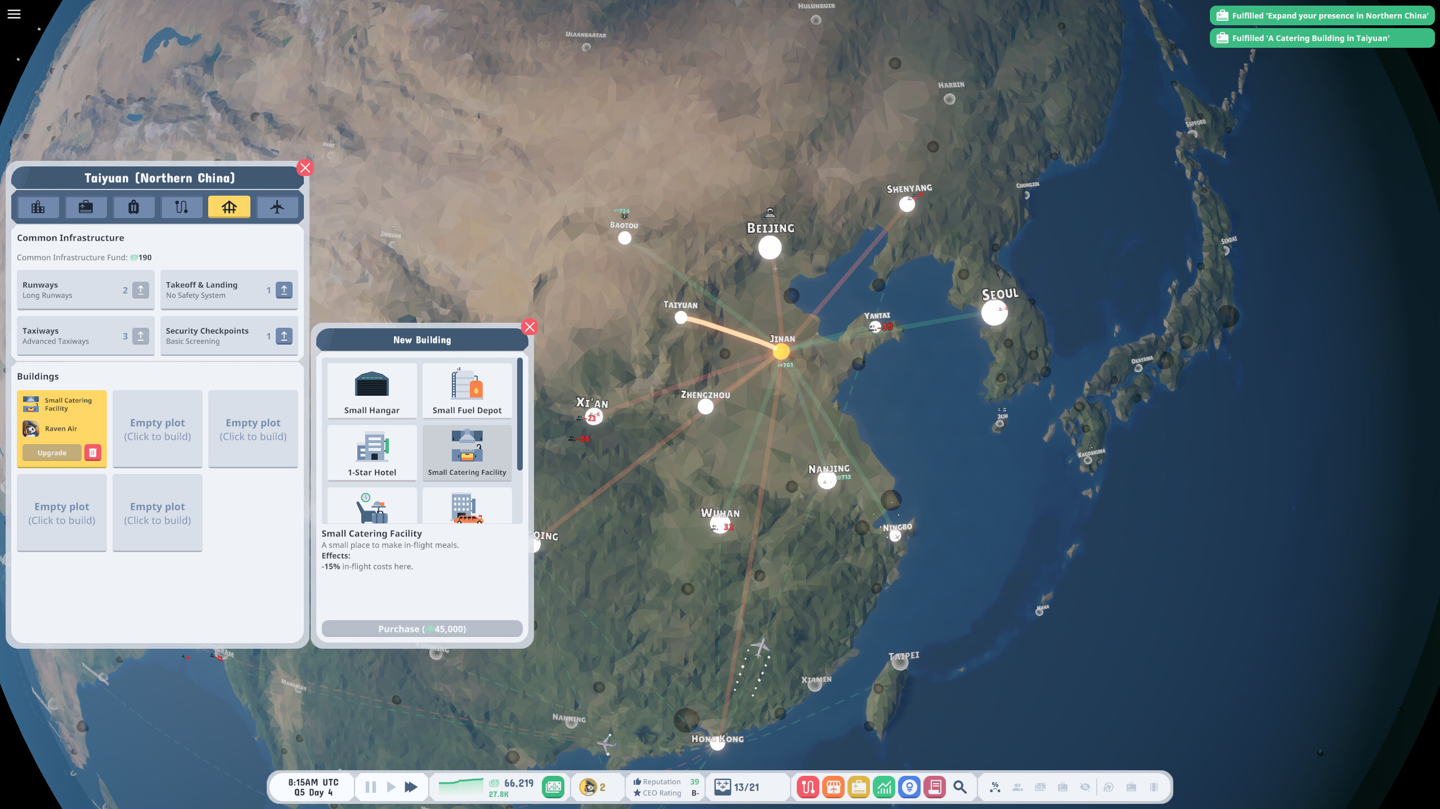Screen dimensions: 1440x809
Task: Open the hamburger menu in the top-left corner
Action: point(13,13)
